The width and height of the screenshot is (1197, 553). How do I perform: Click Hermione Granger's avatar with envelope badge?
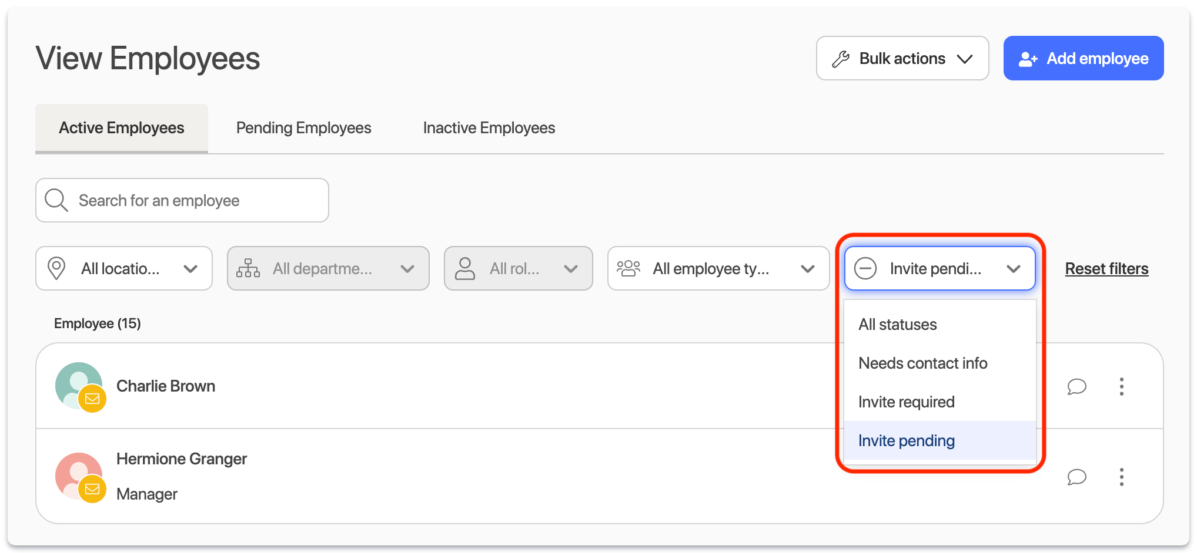pos(79,477)
